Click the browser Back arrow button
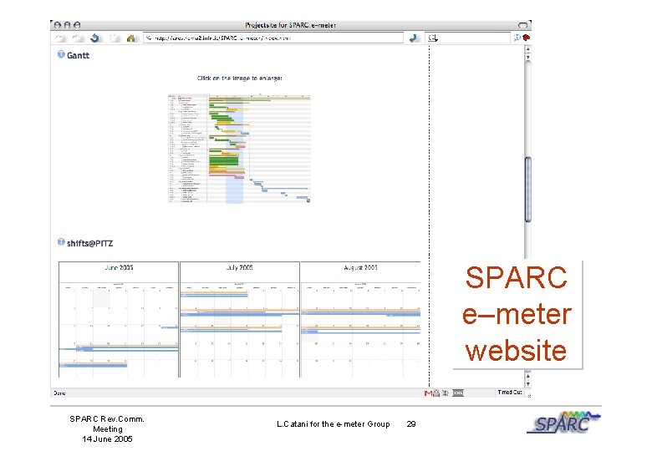Screen dimensions: 652x451 [61, 38]
